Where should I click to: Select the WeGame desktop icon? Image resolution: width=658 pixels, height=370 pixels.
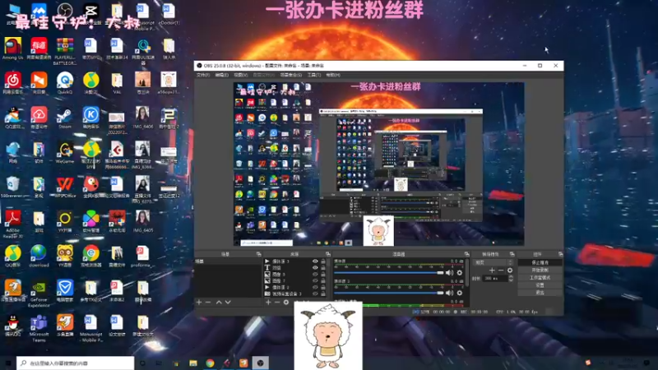pyautogui.click(x=65, y=153)
